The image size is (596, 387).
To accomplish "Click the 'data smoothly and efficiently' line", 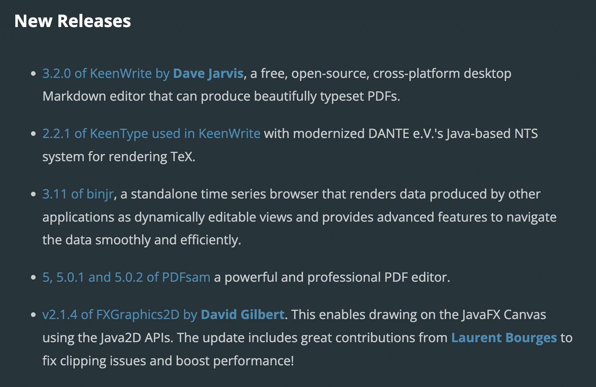I will (x=142, y=240).
